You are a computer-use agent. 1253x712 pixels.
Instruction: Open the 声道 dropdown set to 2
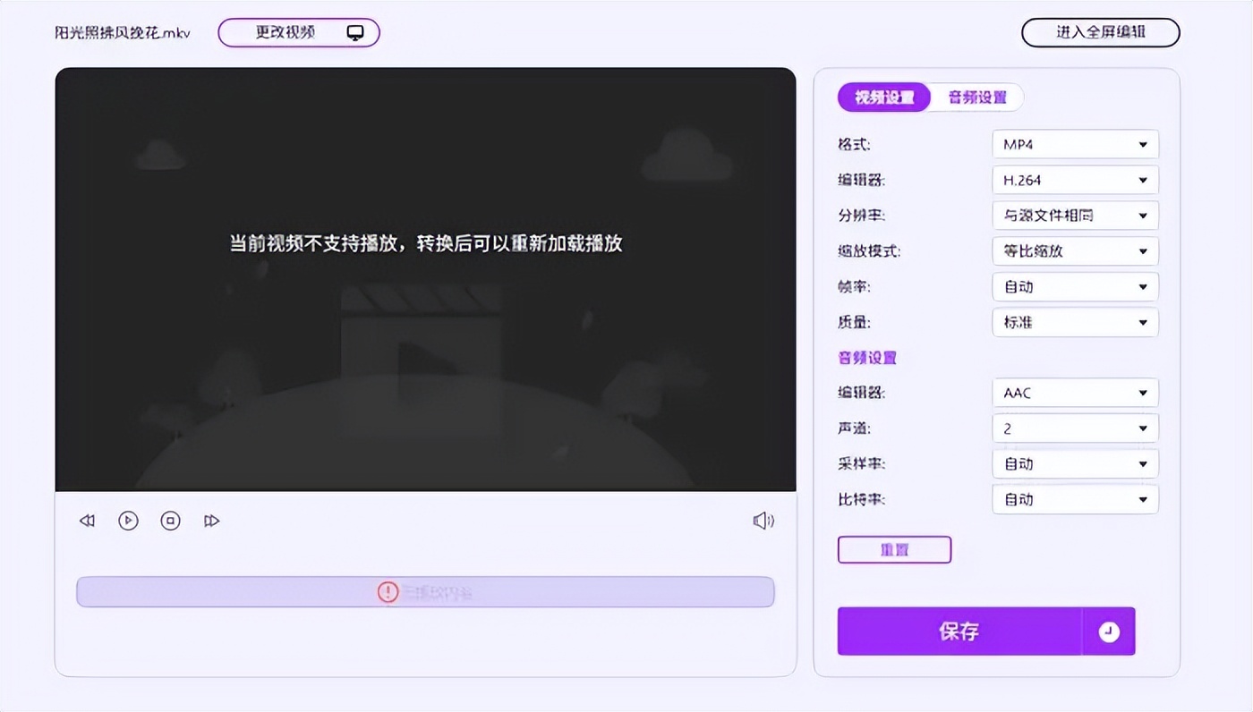1074,428
